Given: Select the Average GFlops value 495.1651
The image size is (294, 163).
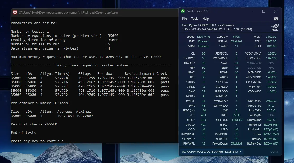Looking at the screenshot, I should 66,116.
